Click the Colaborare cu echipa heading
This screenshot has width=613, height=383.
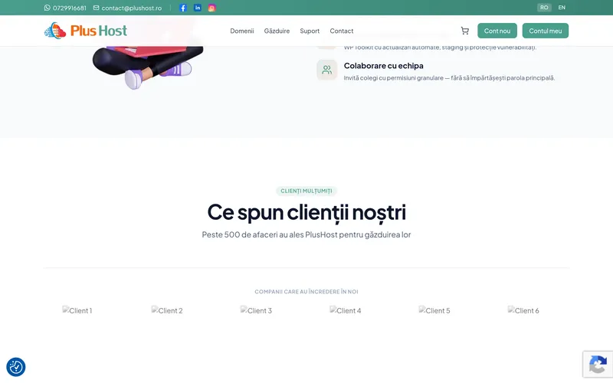384,66
